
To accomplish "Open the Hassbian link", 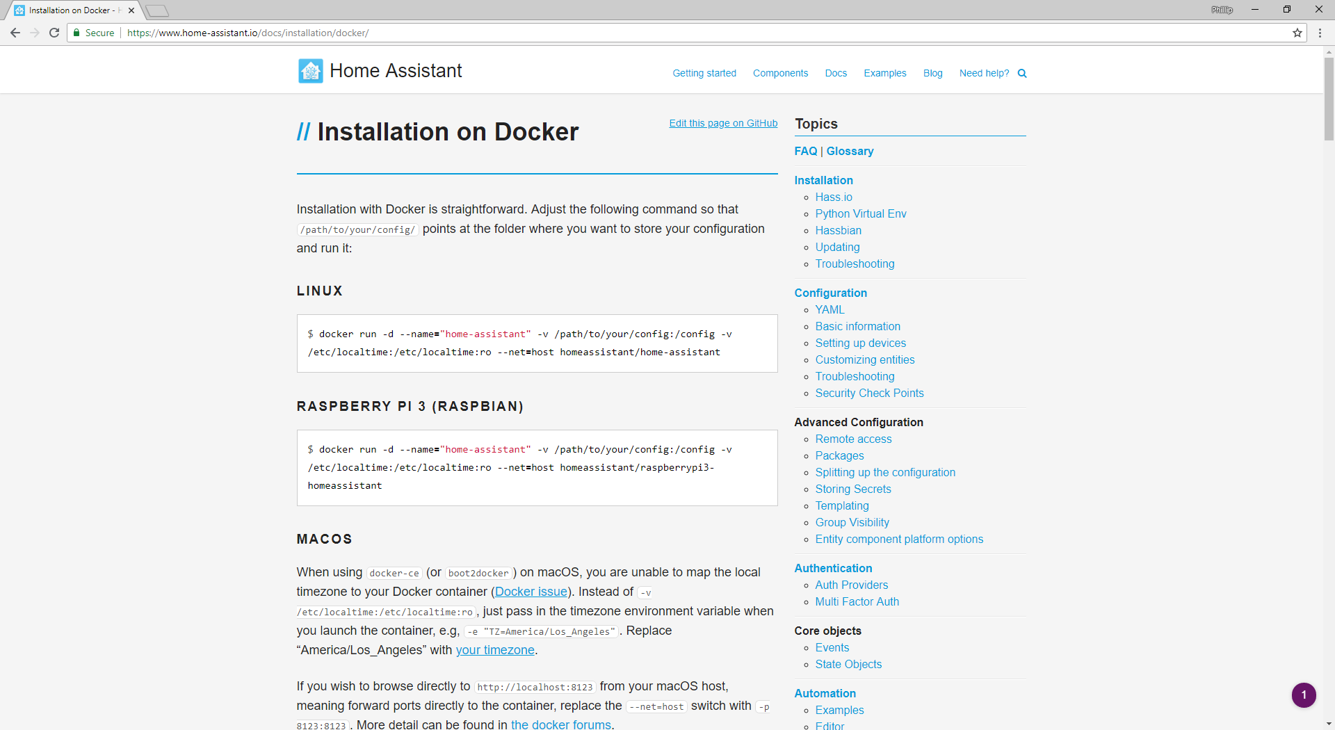I will click(839, 230).
